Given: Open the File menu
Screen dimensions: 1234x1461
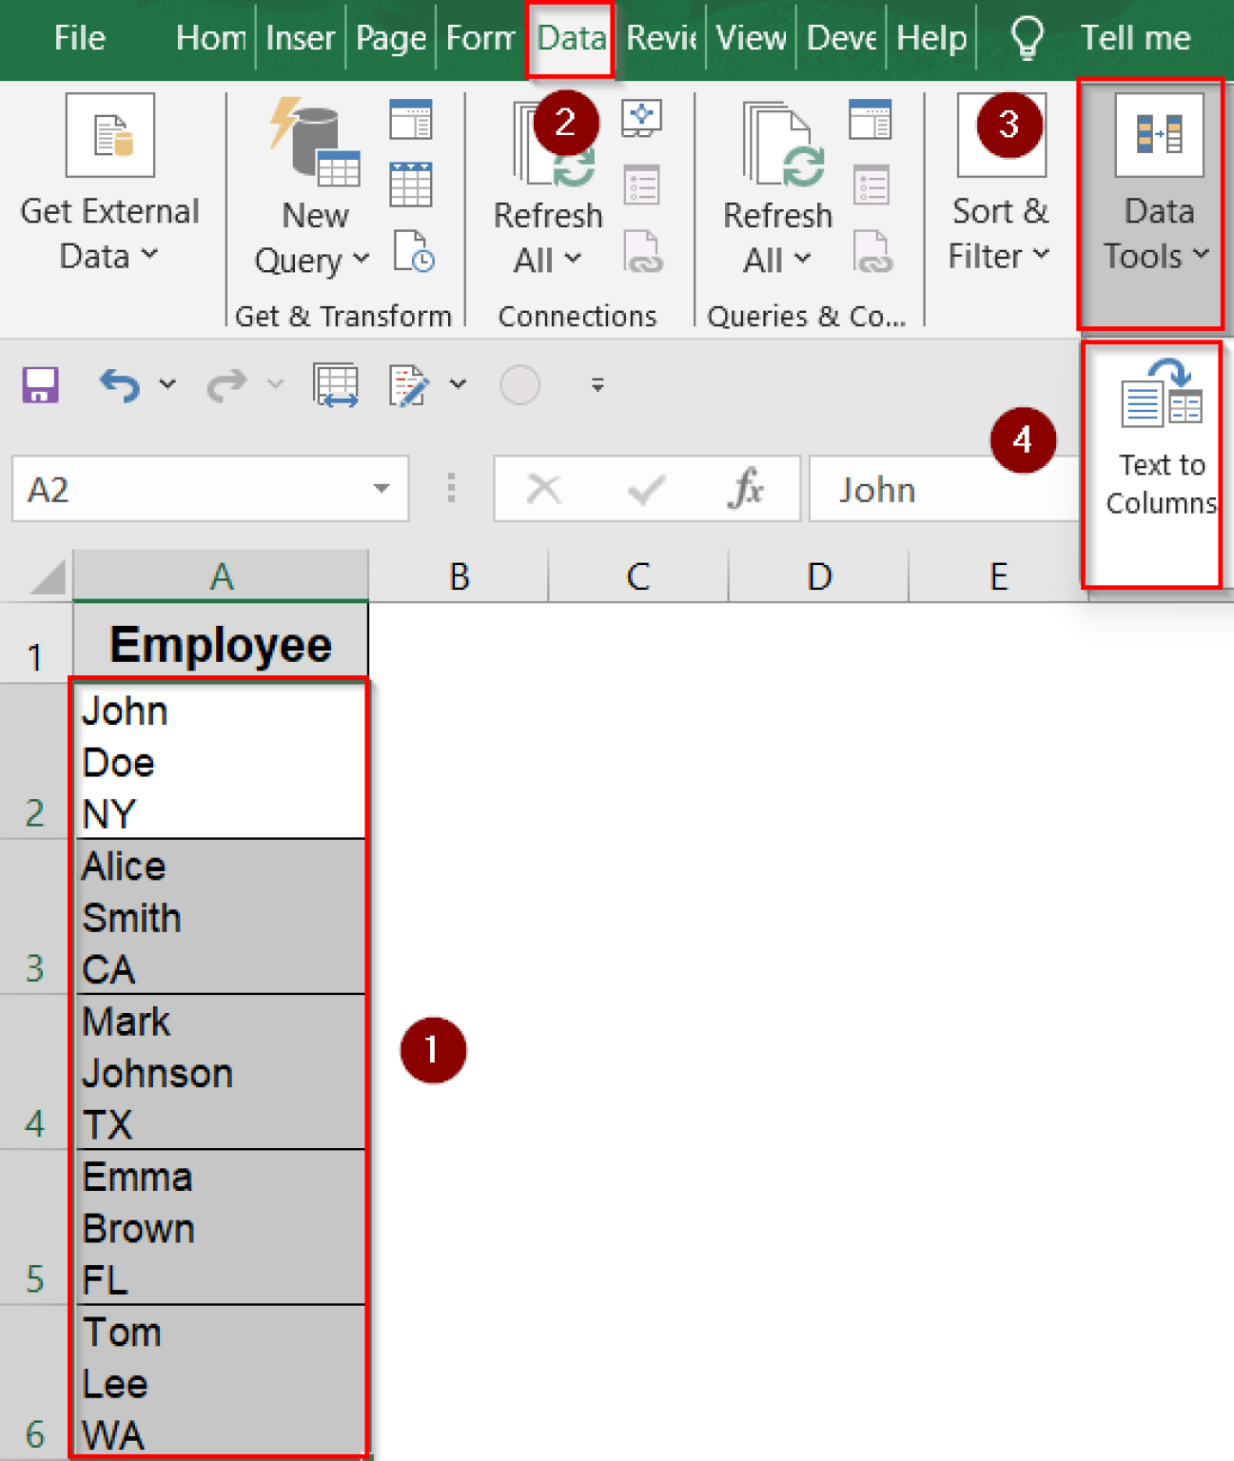Looking at the screenshot, I should [x=79, y=38].
